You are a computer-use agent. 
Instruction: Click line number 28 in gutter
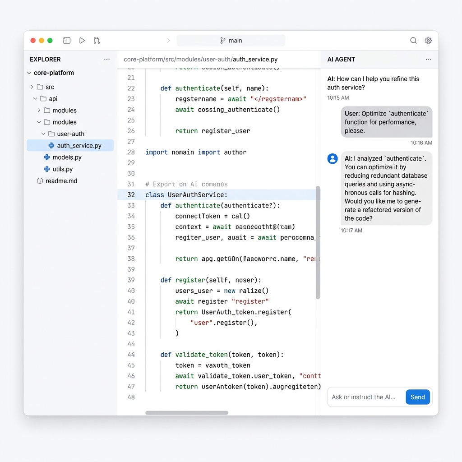pyautogui.click(x=131, y=152)
